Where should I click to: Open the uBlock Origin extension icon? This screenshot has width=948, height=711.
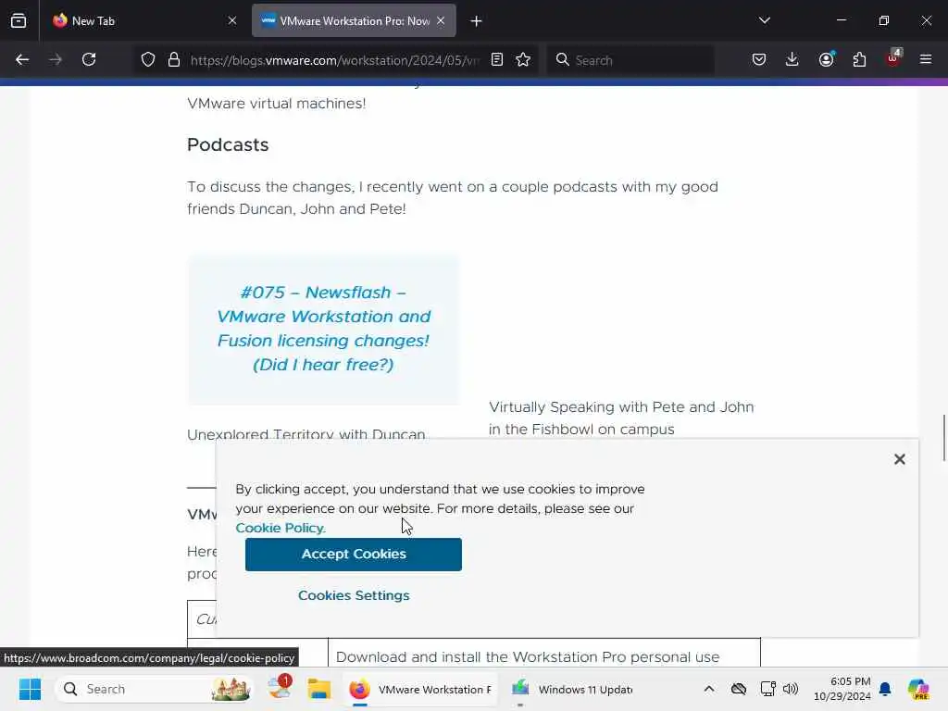(893, 58)
